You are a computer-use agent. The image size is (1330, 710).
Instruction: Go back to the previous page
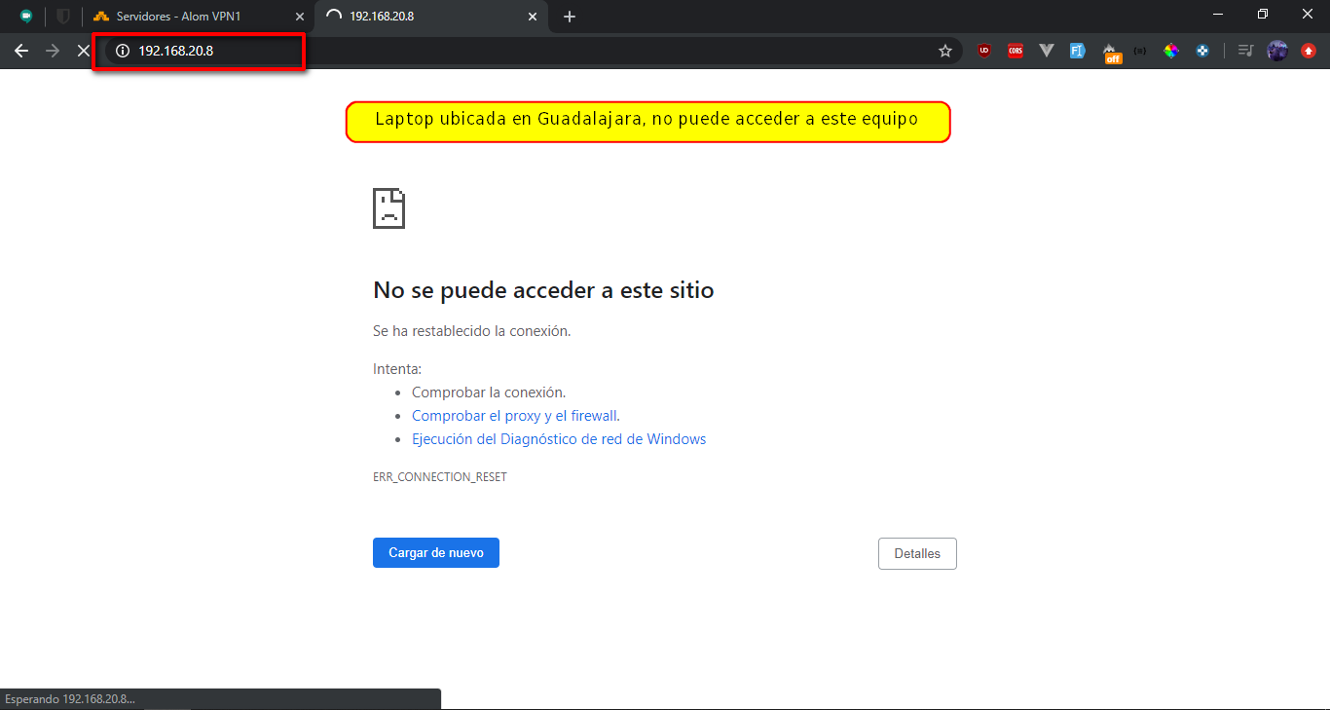[21, 51]
